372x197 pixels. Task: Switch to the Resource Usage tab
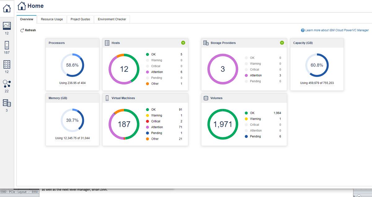pyautogui.click(x=52, y=19)
